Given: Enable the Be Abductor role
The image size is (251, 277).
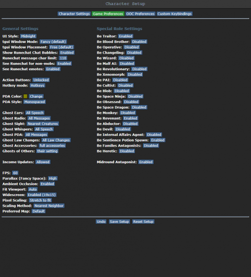Looking at the screenshot, I should coord(130,124).
